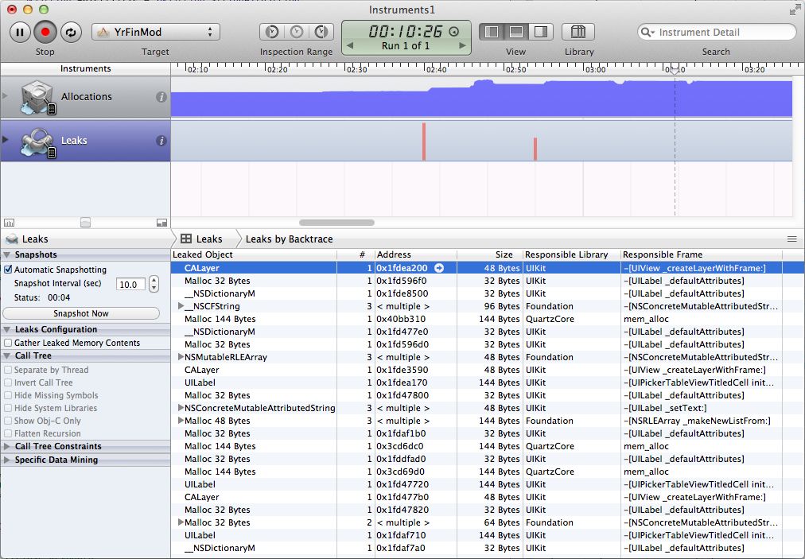Go to next run arrow

tap(462, 45)
